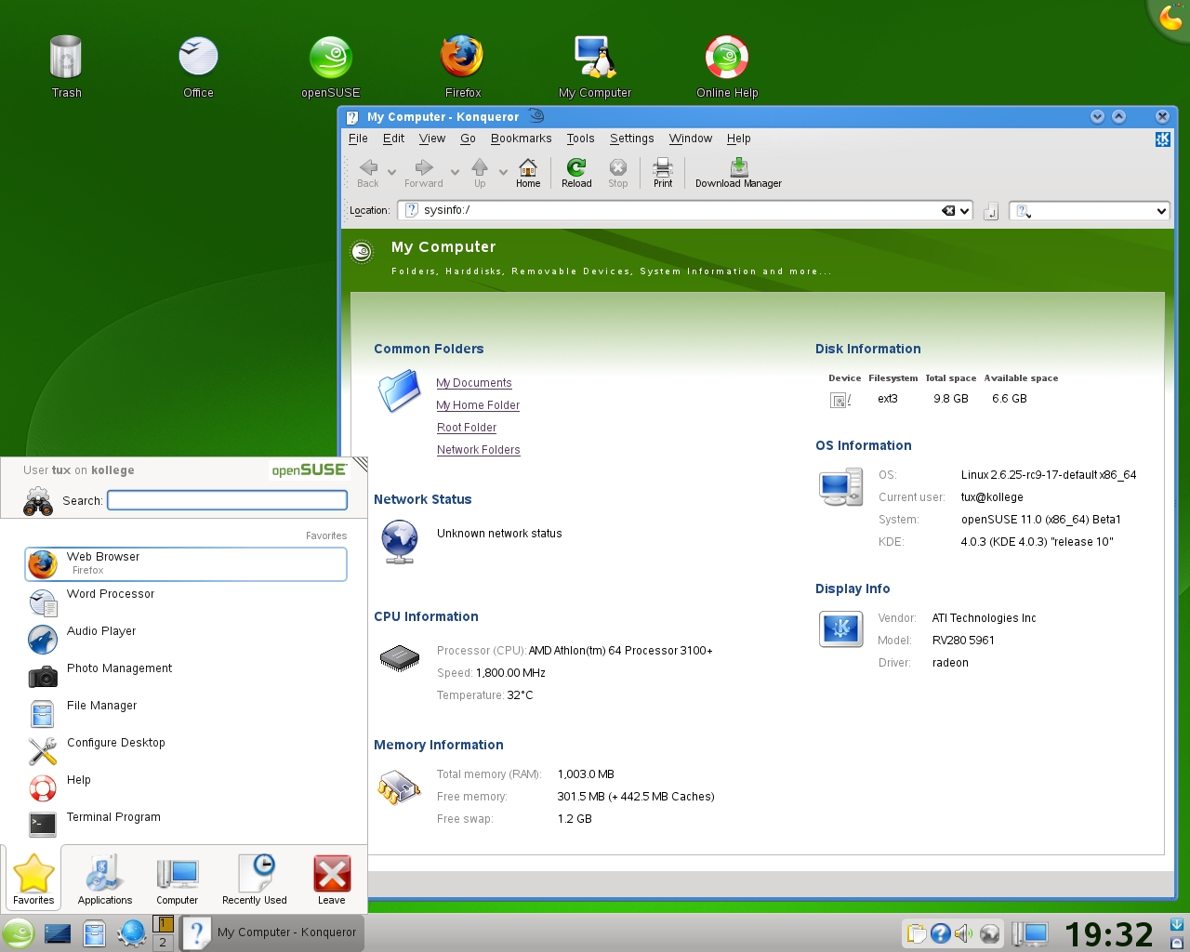Open the Window menu
This screenshot has height=952, width=1190.
coord(691,139)
